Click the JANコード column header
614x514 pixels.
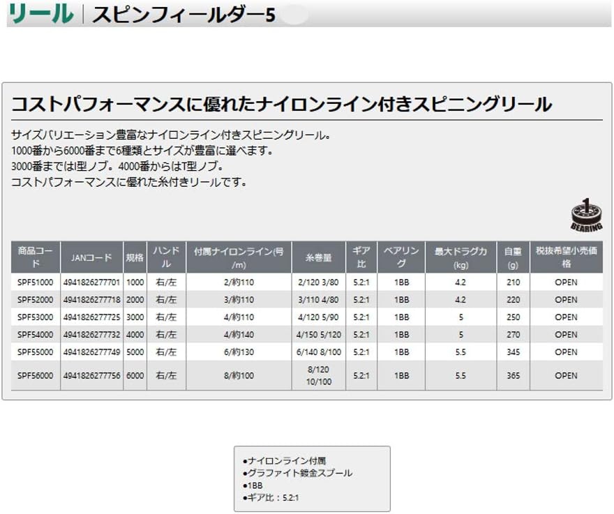[91, 257]
